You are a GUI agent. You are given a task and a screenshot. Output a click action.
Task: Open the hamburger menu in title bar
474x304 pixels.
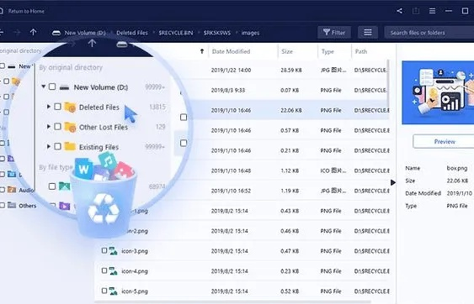432,11
